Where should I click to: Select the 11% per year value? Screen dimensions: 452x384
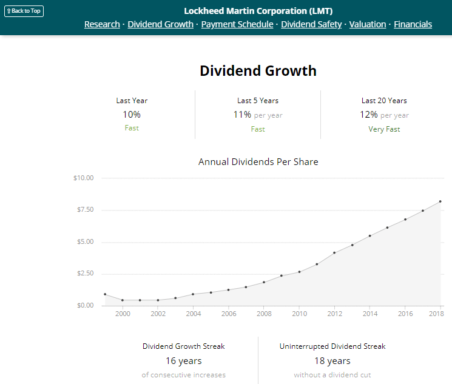[x=258, y=115]
